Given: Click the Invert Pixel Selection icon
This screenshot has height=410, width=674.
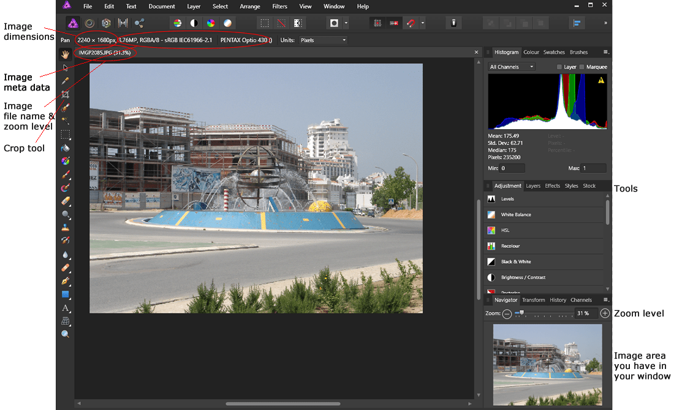Looking at the screenshot, I should [298, 23].
